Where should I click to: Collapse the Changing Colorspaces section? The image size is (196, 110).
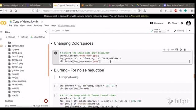coord(51,43)
